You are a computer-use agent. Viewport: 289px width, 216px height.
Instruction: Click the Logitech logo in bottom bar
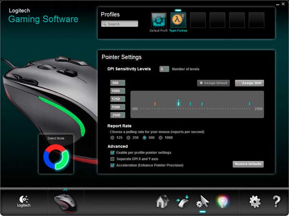pyautogui.click(x=24, y=201)
